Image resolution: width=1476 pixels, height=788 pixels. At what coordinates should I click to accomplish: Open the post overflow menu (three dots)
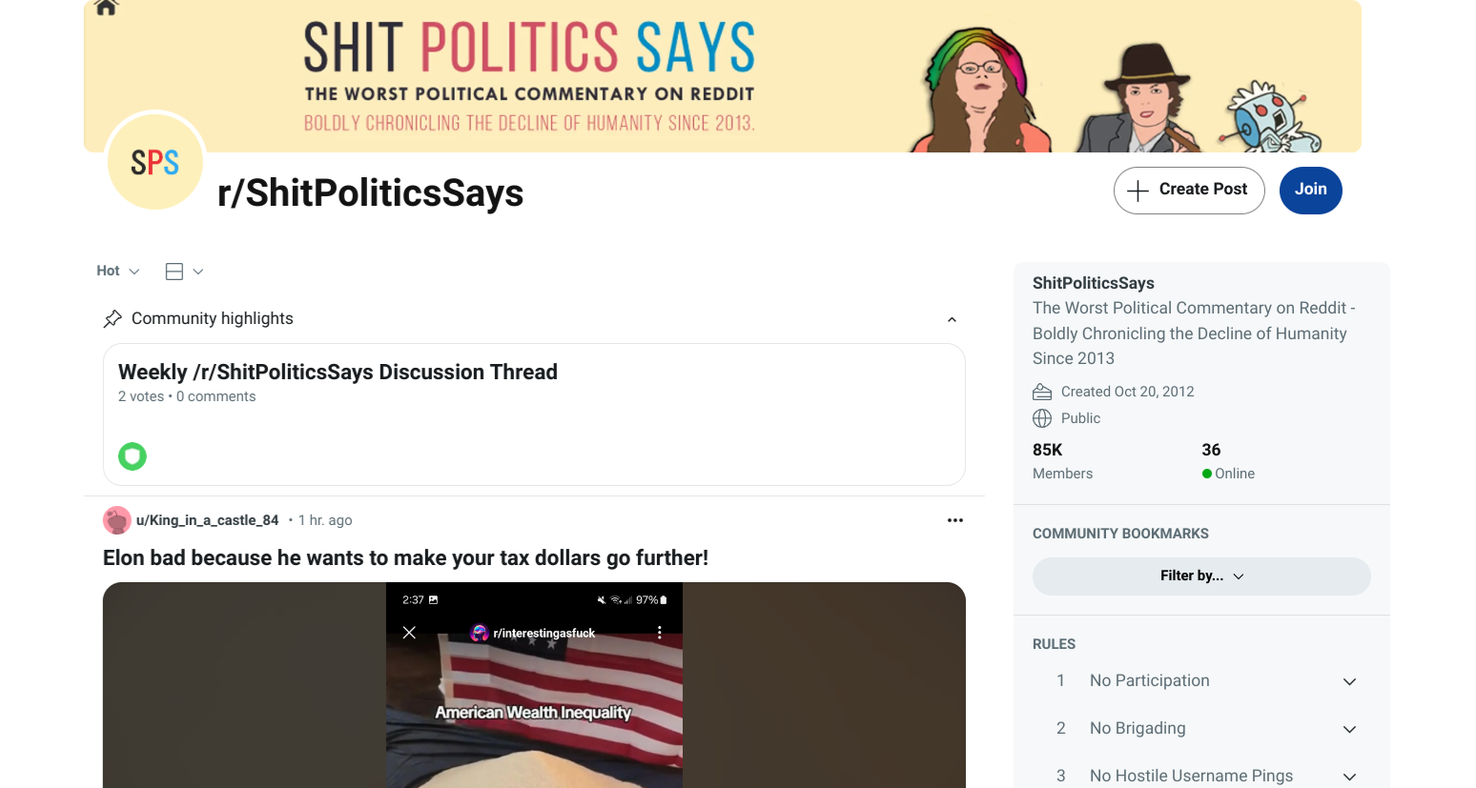pos(954,520)
